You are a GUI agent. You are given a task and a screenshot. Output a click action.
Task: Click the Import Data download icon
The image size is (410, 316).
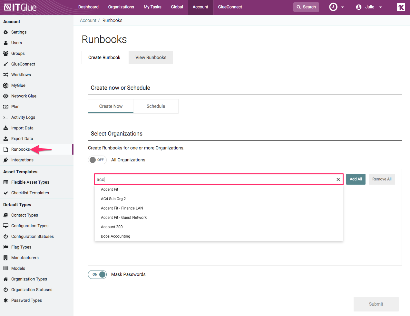tap(5, 128)
